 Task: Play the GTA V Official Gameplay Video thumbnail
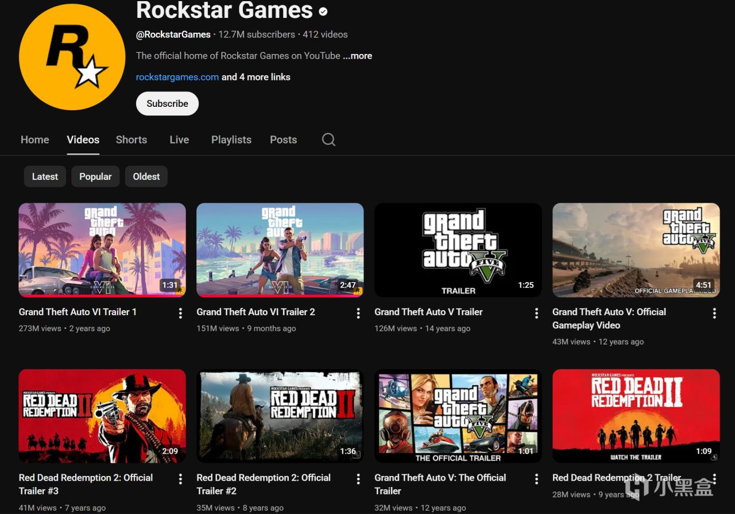636,250
